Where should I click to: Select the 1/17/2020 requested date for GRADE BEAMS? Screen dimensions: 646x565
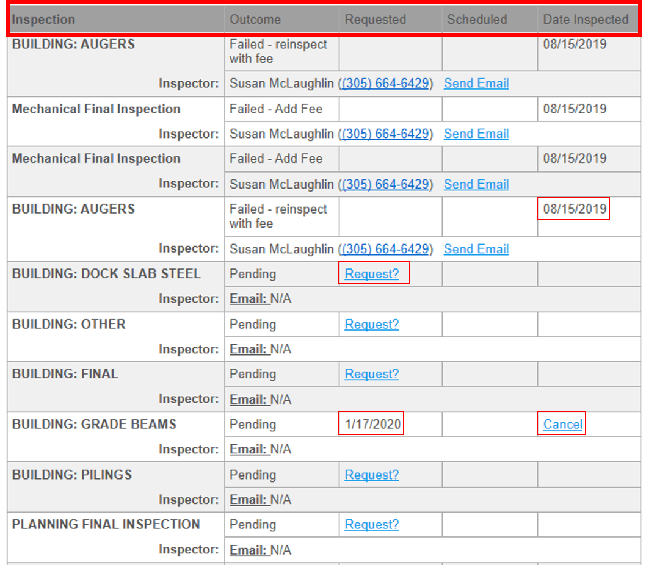tap(371, 423)
